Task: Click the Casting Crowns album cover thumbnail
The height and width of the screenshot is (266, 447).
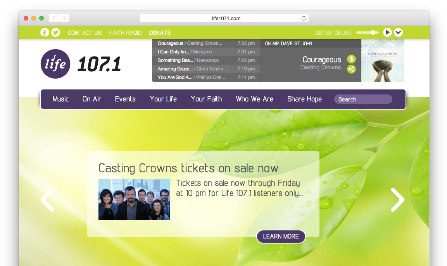Action: pos(382,60)
